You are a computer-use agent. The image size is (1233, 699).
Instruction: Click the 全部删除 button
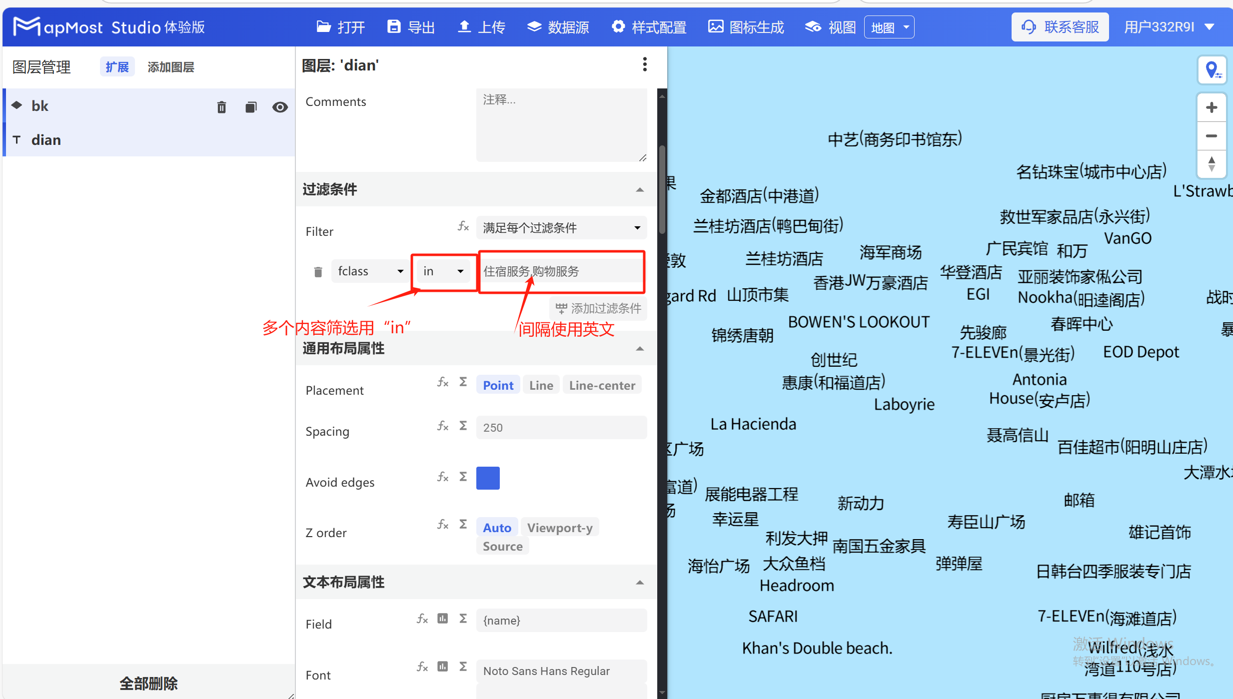148,683
